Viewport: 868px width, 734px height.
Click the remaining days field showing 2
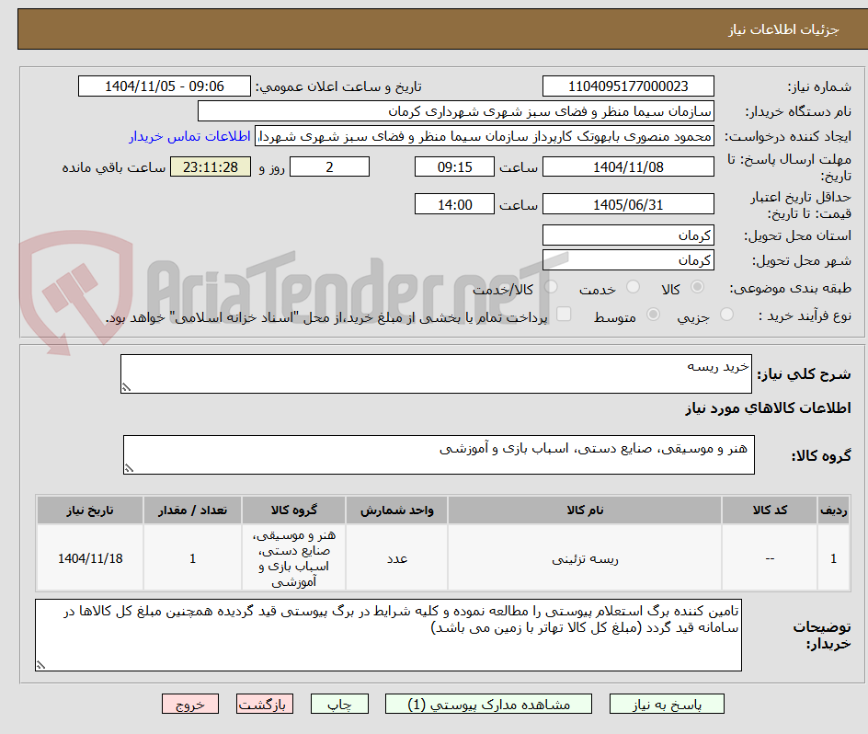[x=329, y=166]
